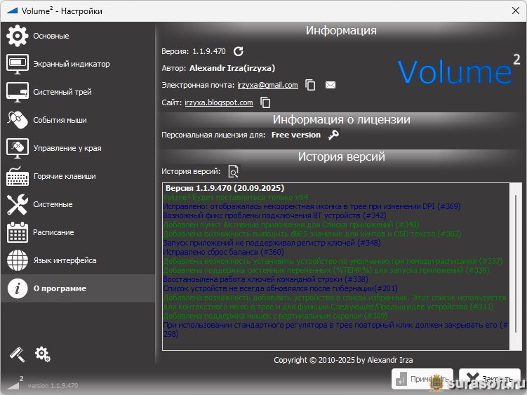
Task: Copy the email address to clipboard
Action: pyautogui.click(x=310, y=85)
